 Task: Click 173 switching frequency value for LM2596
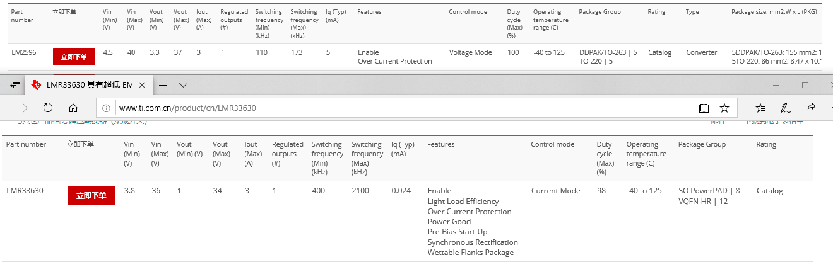[x=297, y=52]
